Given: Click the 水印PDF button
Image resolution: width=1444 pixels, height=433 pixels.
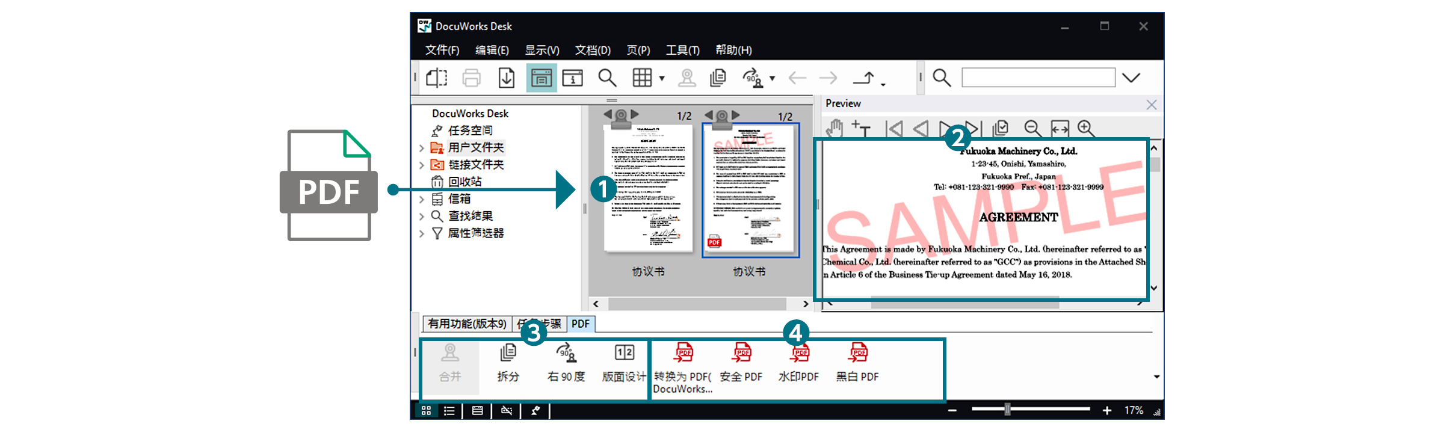Looking at the screenshot, I should 799,363.
